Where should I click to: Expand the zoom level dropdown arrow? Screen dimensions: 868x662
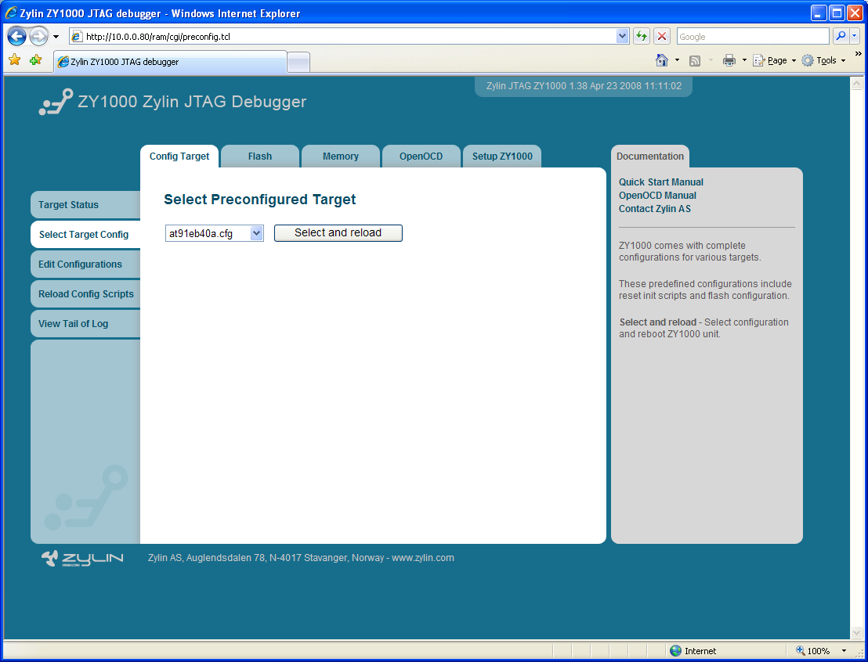click(x=844, y=651)
